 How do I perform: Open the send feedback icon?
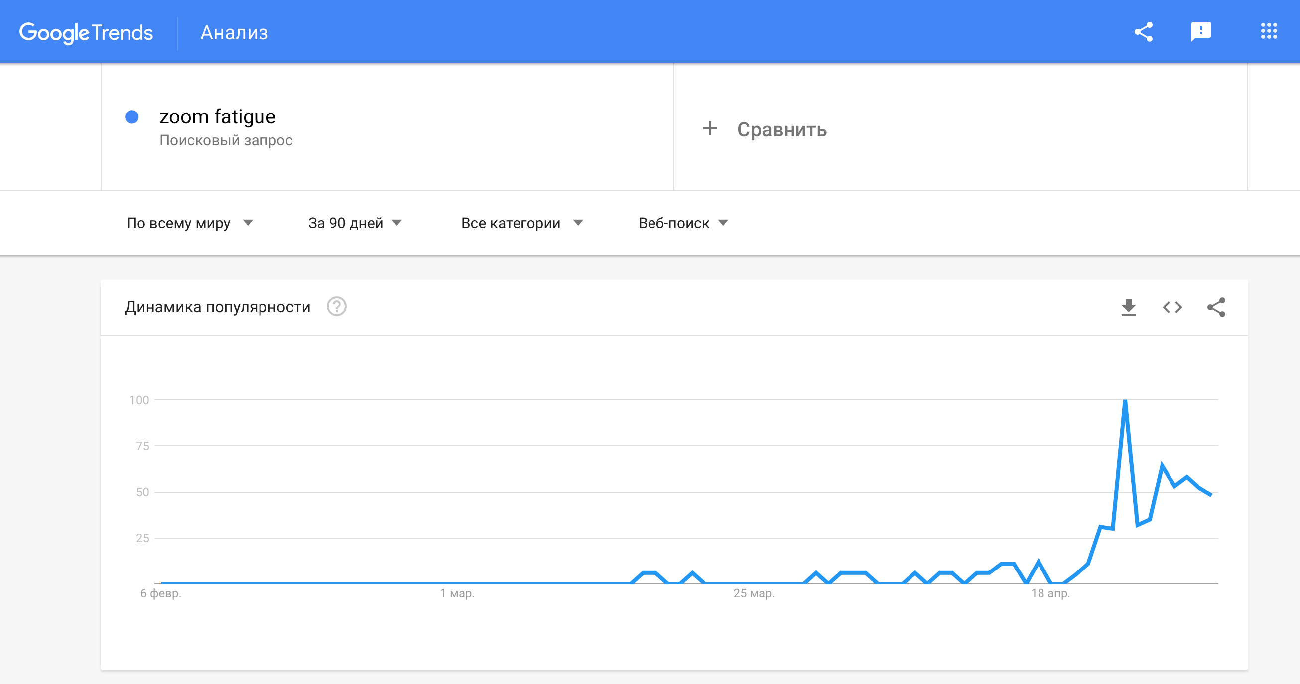(1201, 32)
